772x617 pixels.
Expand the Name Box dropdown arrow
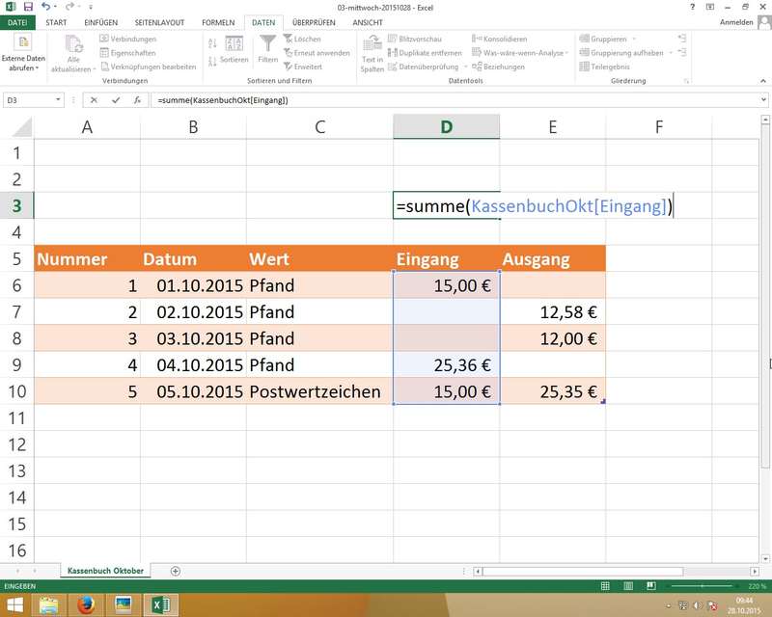pyautogui.click(x=59, y=100)
